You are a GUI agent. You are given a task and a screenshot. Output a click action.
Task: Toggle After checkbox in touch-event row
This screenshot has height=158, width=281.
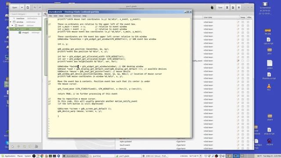[x=248, y=145]
